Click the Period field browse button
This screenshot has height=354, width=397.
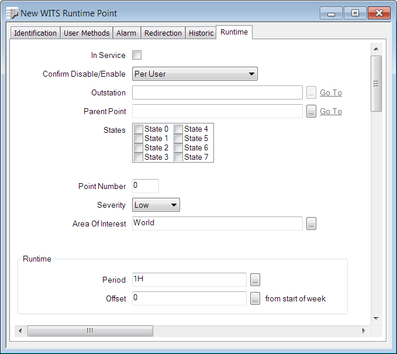(255, 280)
